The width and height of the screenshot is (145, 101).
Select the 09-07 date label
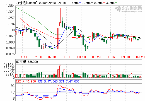[111, 57]
